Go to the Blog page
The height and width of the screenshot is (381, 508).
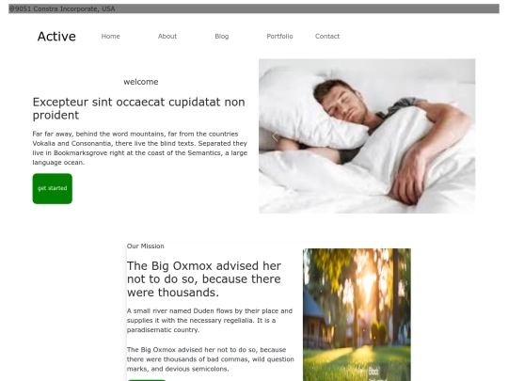coord(222,37)
